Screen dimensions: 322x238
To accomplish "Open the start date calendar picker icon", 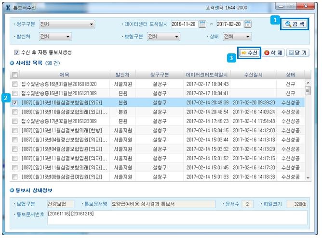I will point(202,24).
